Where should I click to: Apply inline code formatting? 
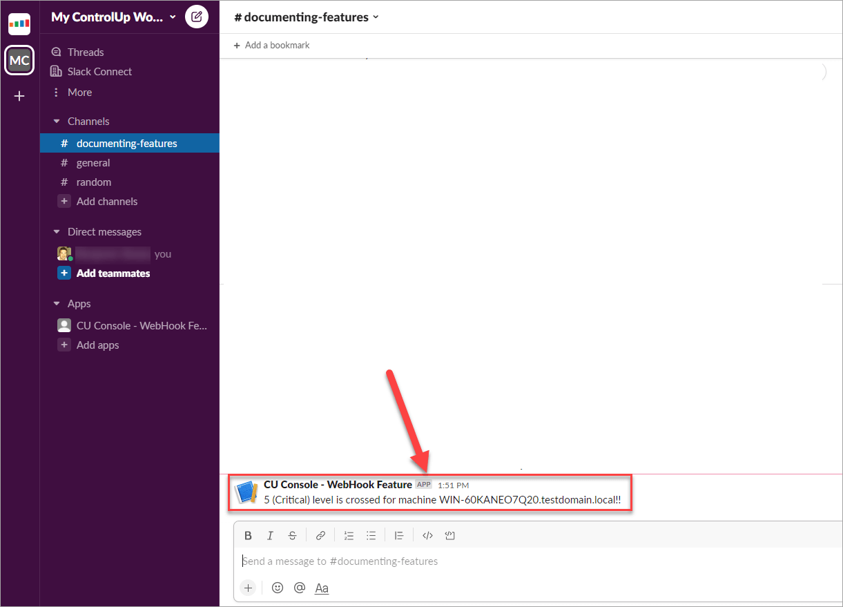[x=427, y=535]
